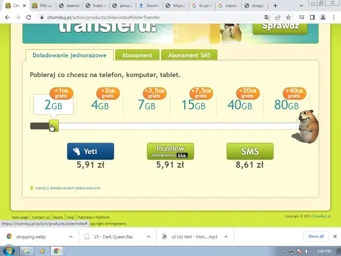Close the downloads bar
Screen dimensions: 341x256
click(x=335, y=236)
